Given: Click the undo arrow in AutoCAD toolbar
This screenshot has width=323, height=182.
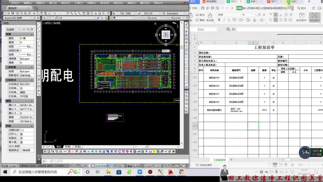Looking at the screenshot, I should (x=55, y=13).
